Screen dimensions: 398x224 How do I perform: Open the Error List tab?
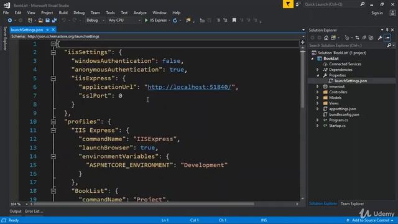coord(34,212)
